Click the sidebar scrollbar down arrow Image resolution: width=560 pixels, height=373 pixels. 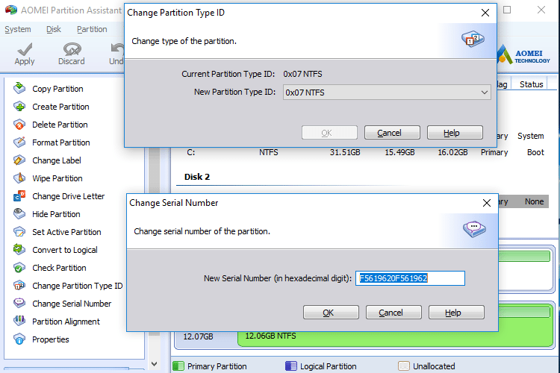[x=155, y=364]
